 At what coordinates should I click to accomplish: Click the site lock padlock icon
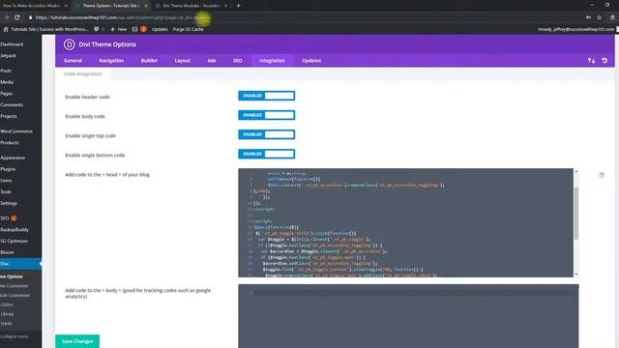tap(30, 17)
